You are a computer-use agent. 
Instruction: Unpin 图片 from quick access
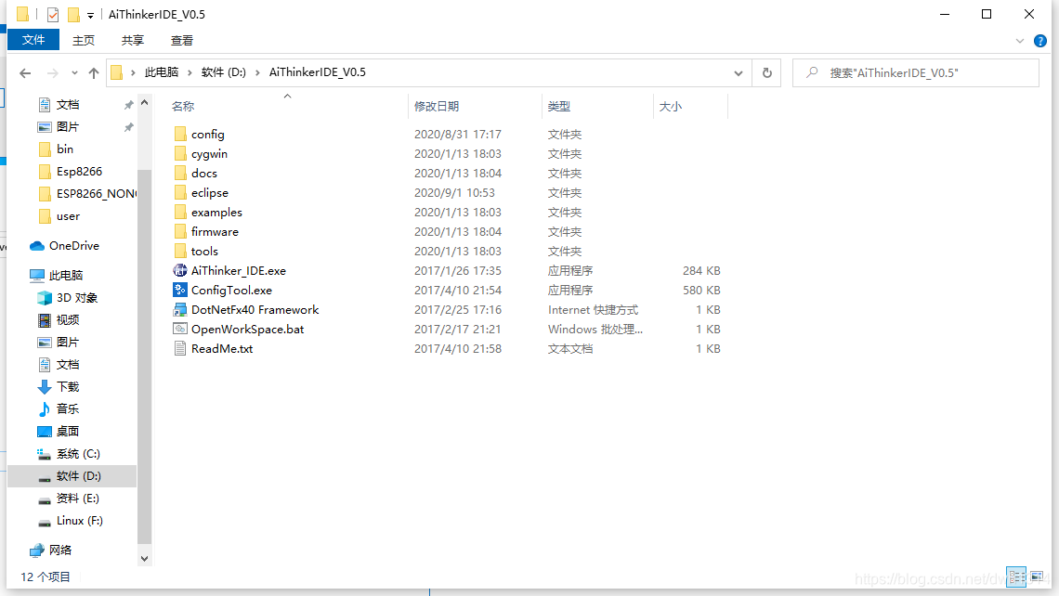click(128, 127)
